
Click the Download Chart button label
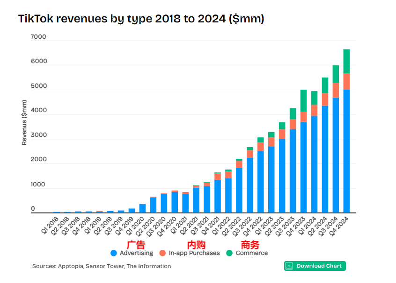point(319,266)
